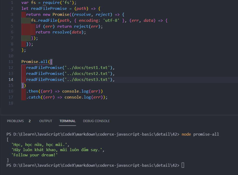Click the active TERMINAL tab

[67, 121]
